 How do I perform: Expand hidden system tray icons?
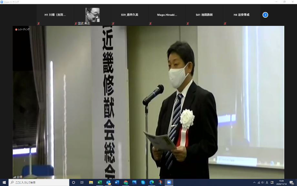[x=254, y=182]
